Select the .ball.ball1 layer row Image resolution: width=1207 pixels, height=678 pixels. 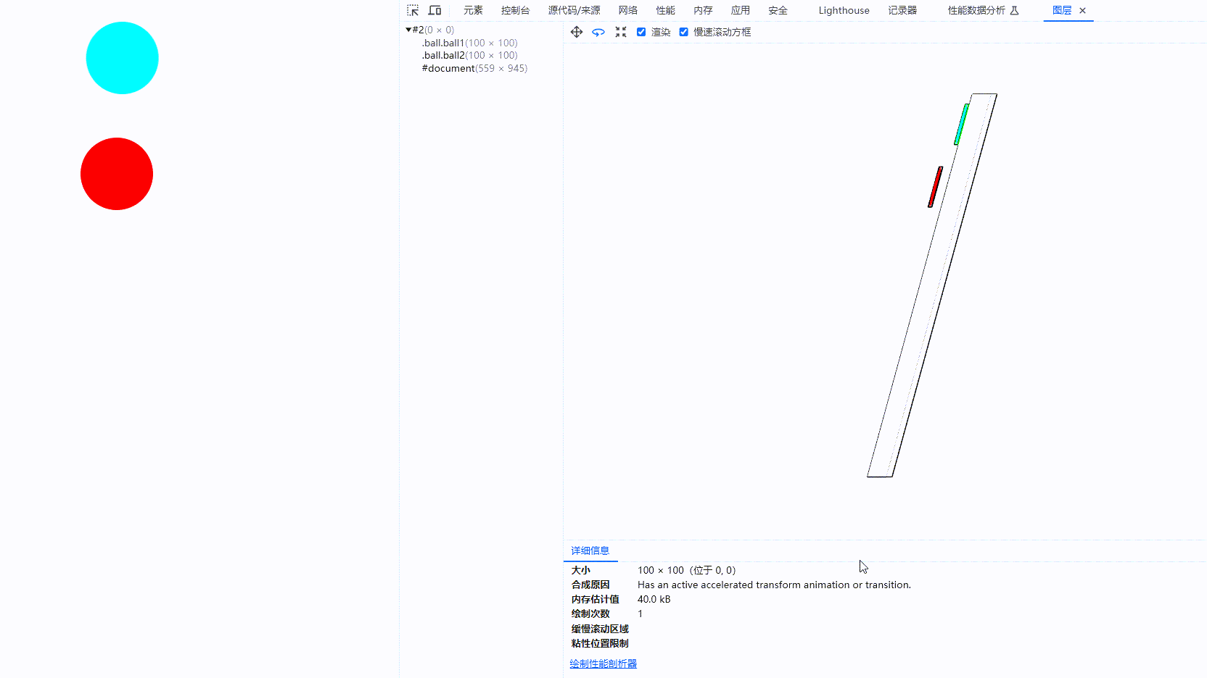pyautogui.click(x=470, y=43)
